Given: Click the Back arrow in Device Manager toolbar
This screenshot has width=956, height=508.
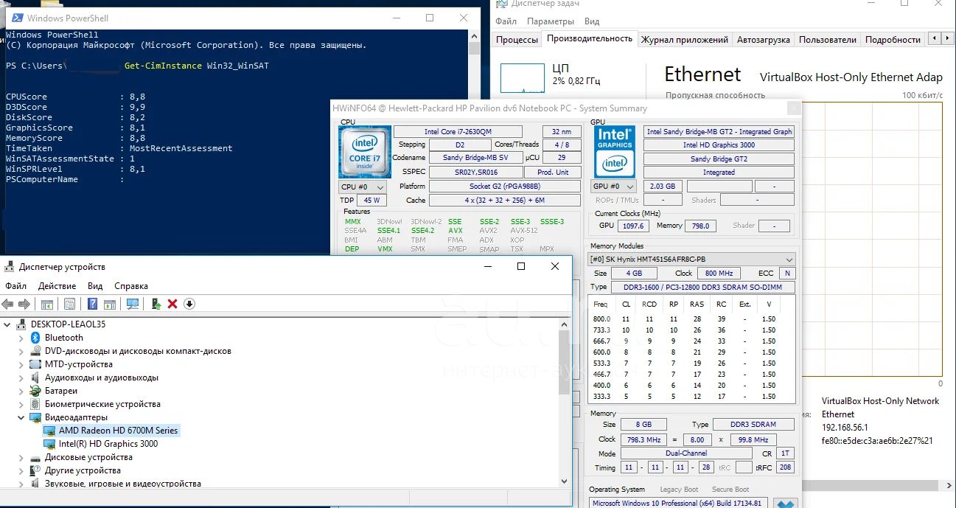Looking at the screenshot, I should click(8, 304).
